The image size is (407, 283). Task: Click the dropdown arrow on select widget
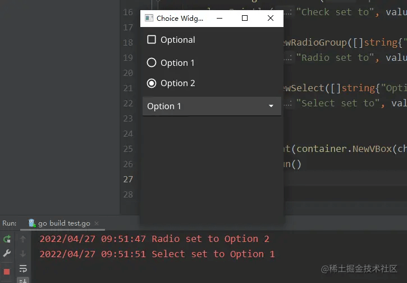coord(271,106)
